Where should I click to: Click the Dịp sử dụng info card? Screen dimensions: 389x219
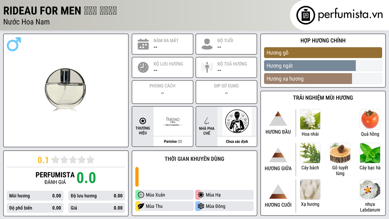226,92
